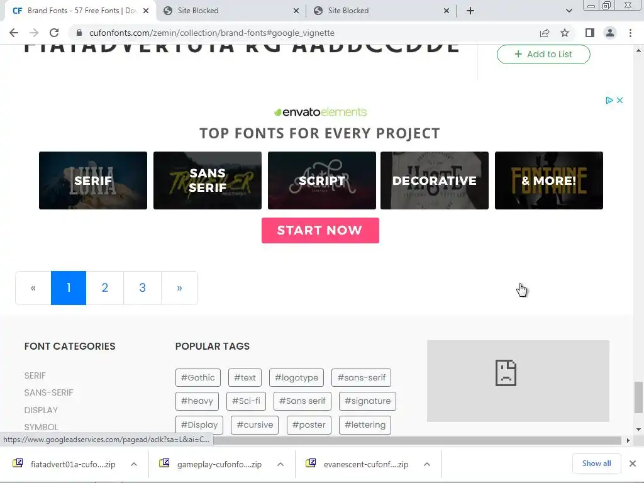The width and height of the screenshot is (644, 483).
Task: Go back to the previous page
Action: (14, 33)
